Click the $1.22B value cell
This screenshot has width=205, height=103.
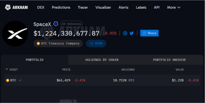178,80
